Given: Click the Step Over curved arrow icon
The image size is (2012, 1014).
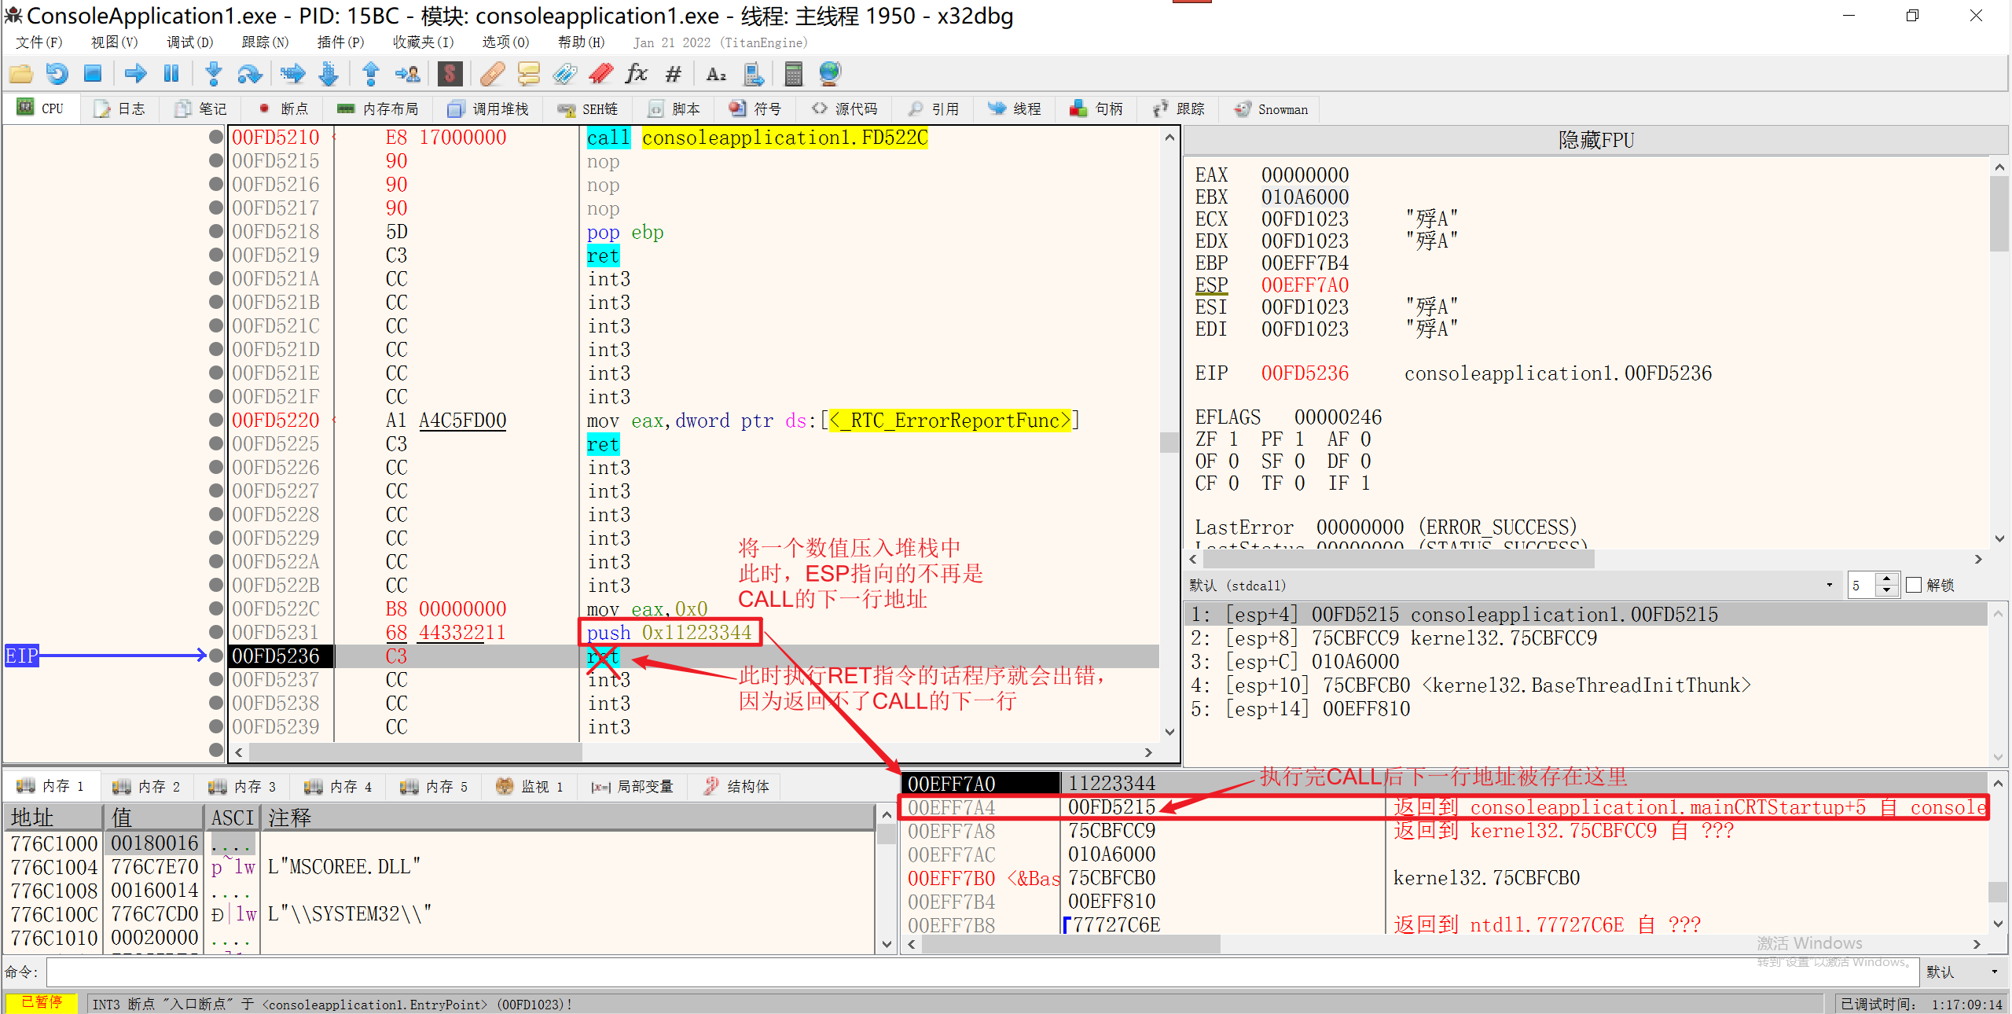Looking at the screenshot, I should (250, 74).
